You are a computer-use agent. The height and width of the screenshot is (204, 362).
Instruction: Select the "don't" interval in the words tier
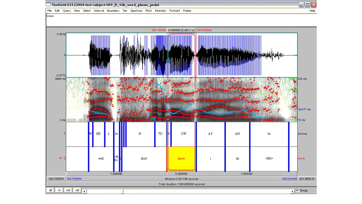point(144,159)
